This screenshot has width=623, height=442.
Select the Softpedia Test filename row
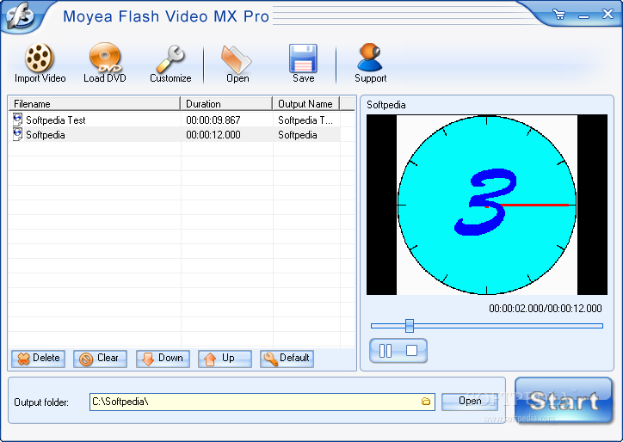click(56, 120)
